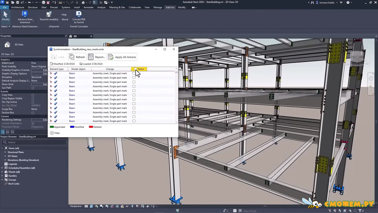378x213 pixels.
Task: Open the Select dropdown under Modify
Action: click(x=6, y=26)
